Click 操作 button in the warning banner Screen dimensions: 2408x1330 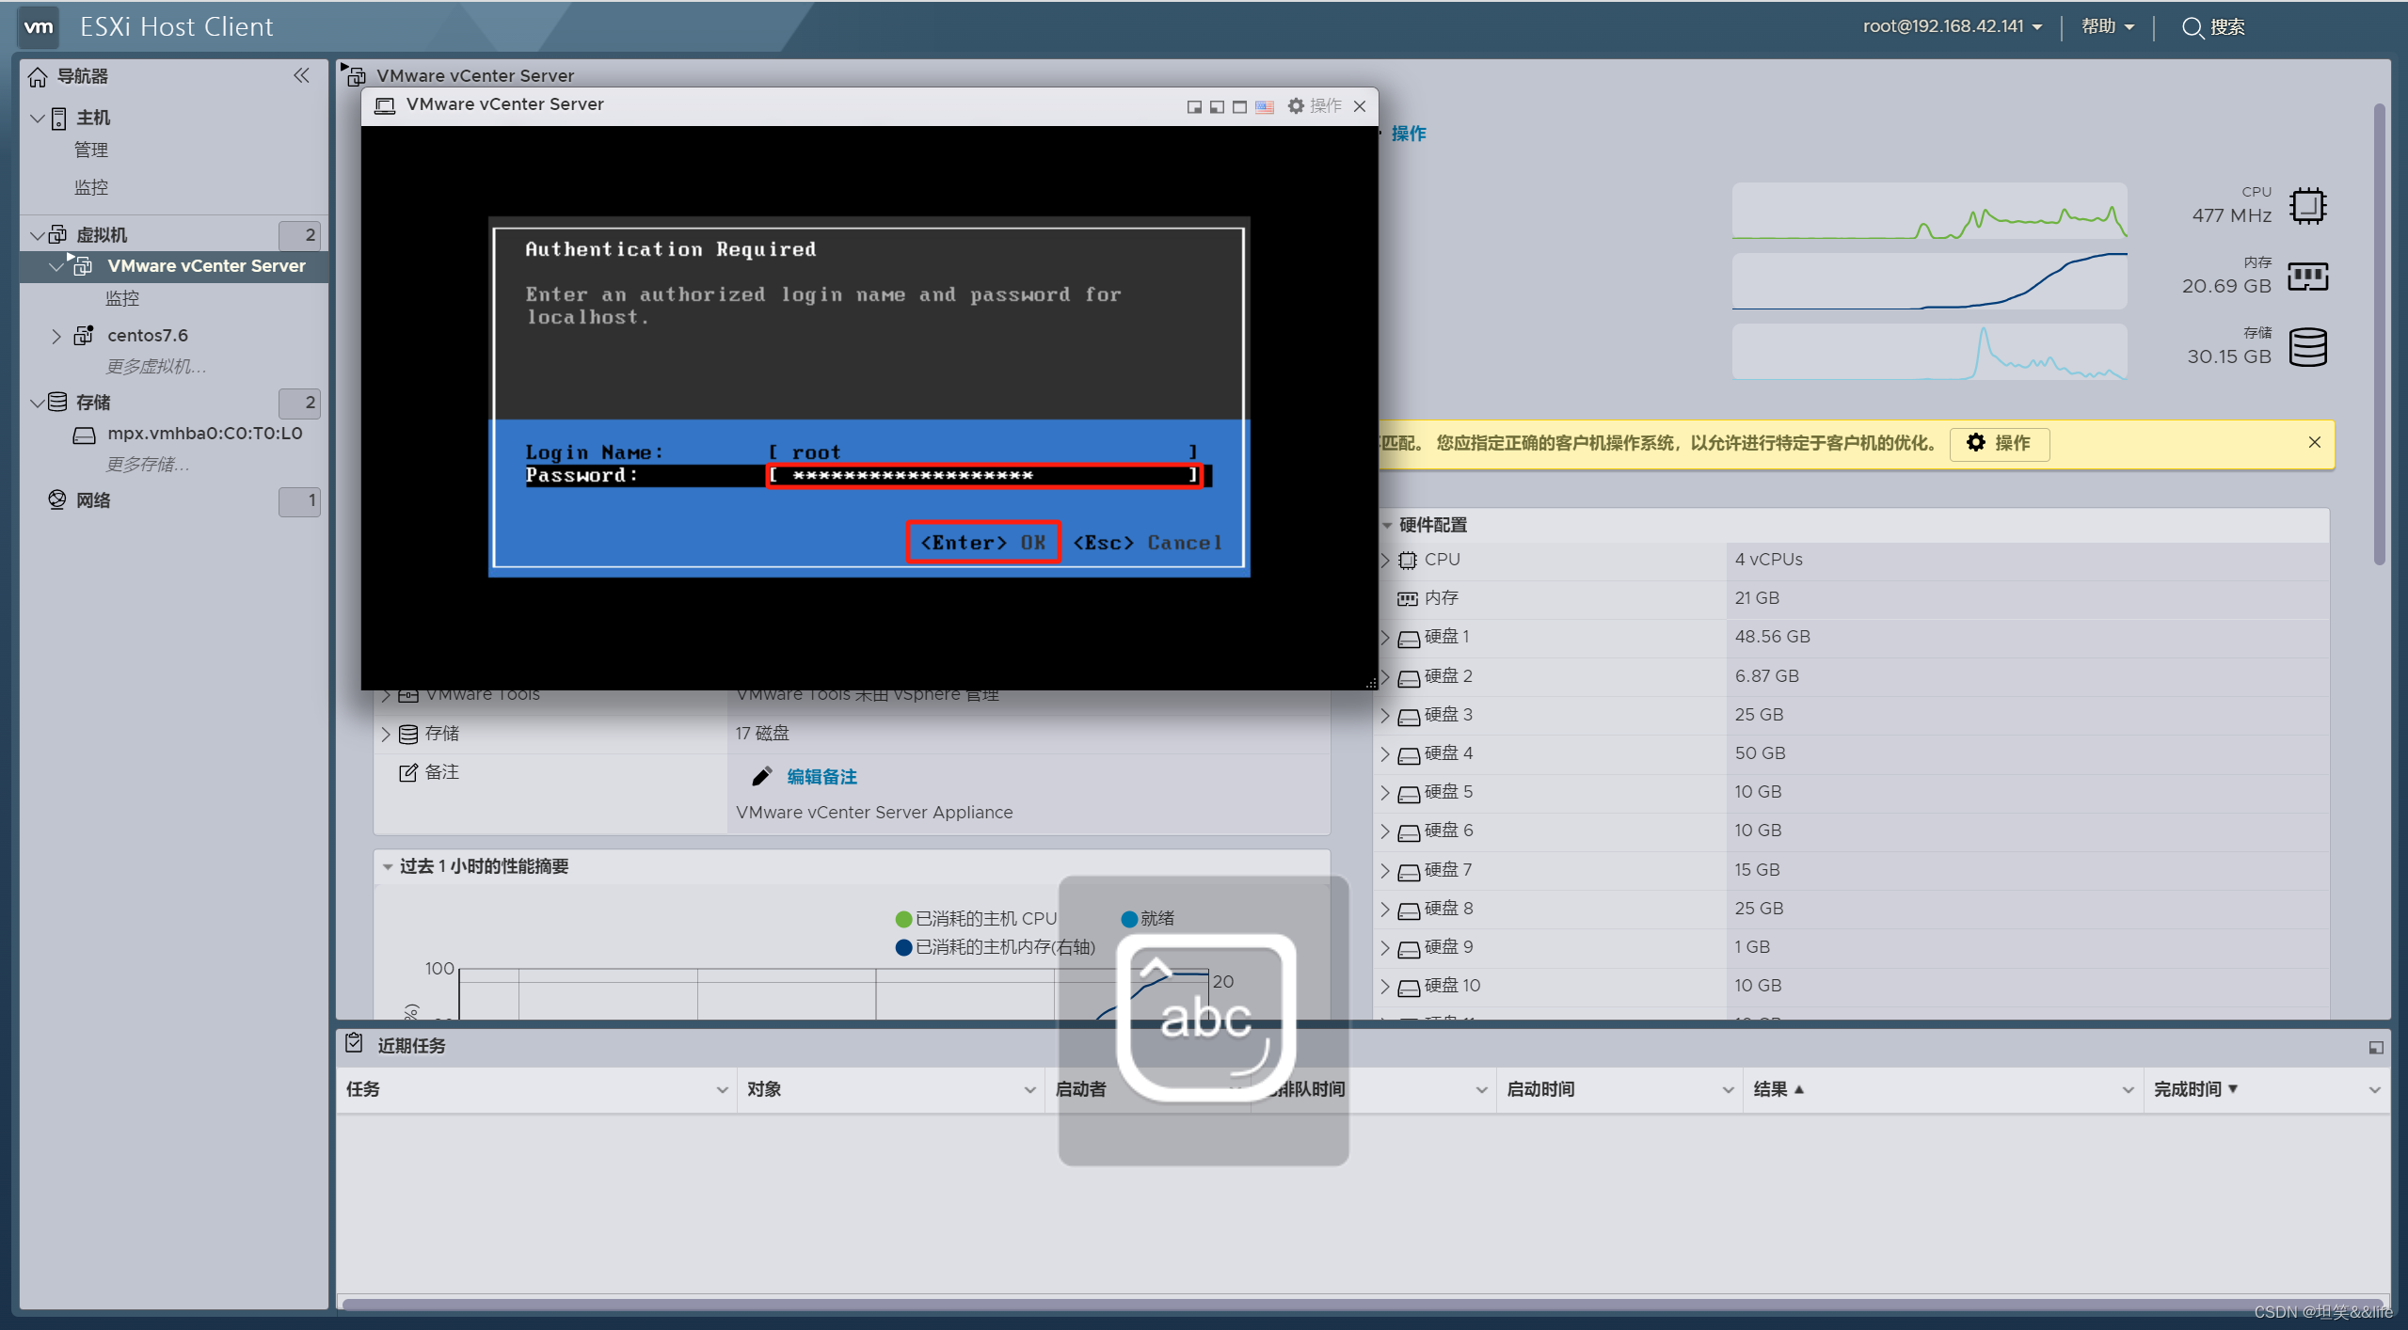[x=2000, y=443]
